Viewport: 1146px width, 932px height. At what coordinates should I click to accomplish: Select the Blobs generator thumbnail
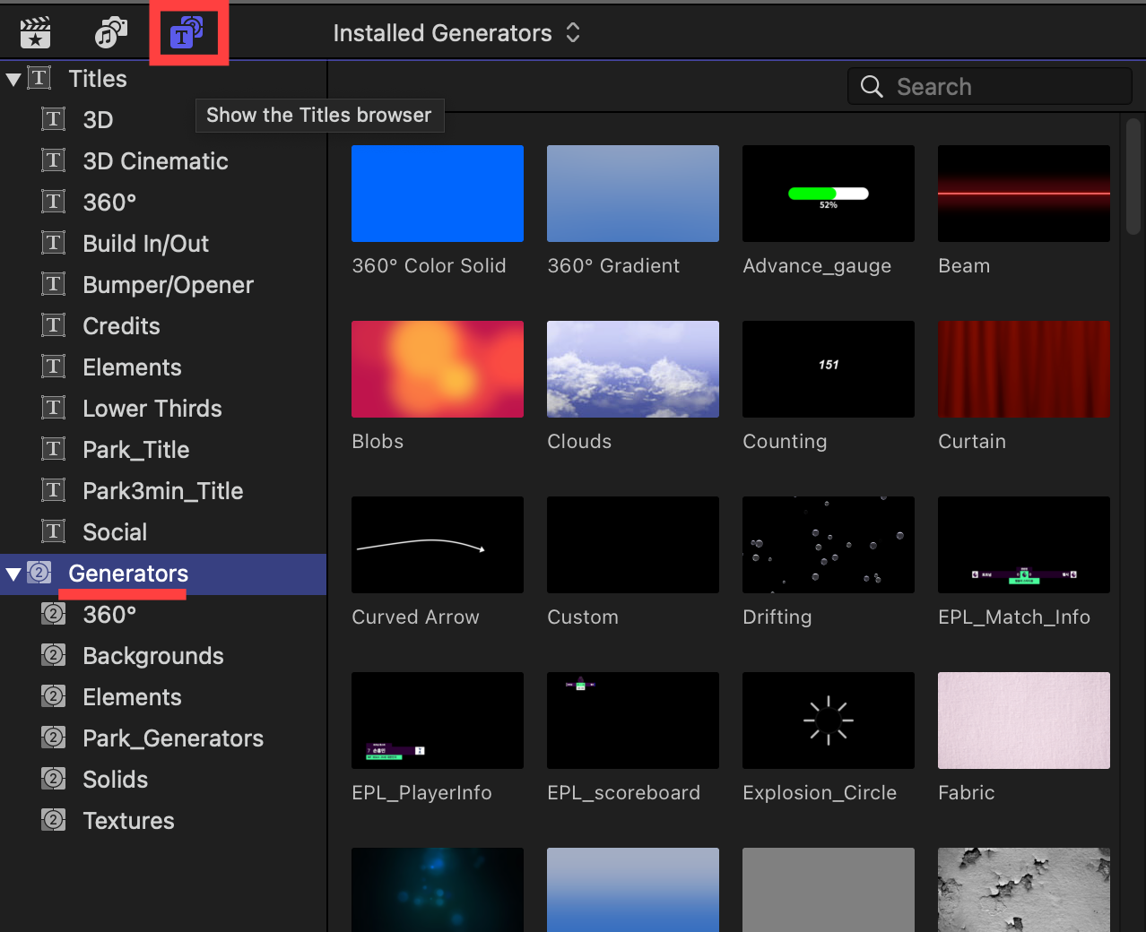coord(438,369)
